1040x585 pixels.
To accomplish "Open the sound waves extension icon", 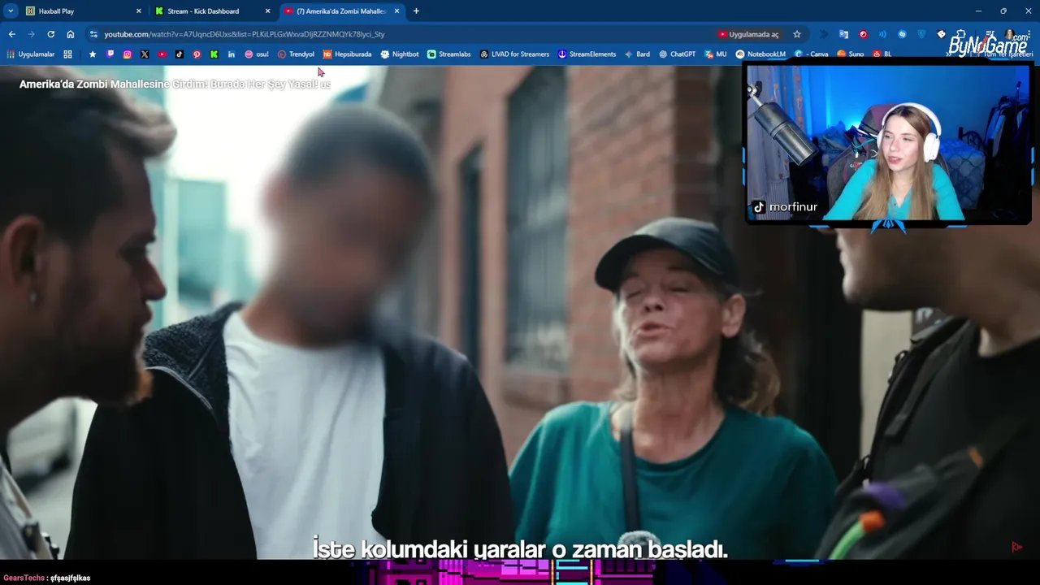I will tap(882, 34).
